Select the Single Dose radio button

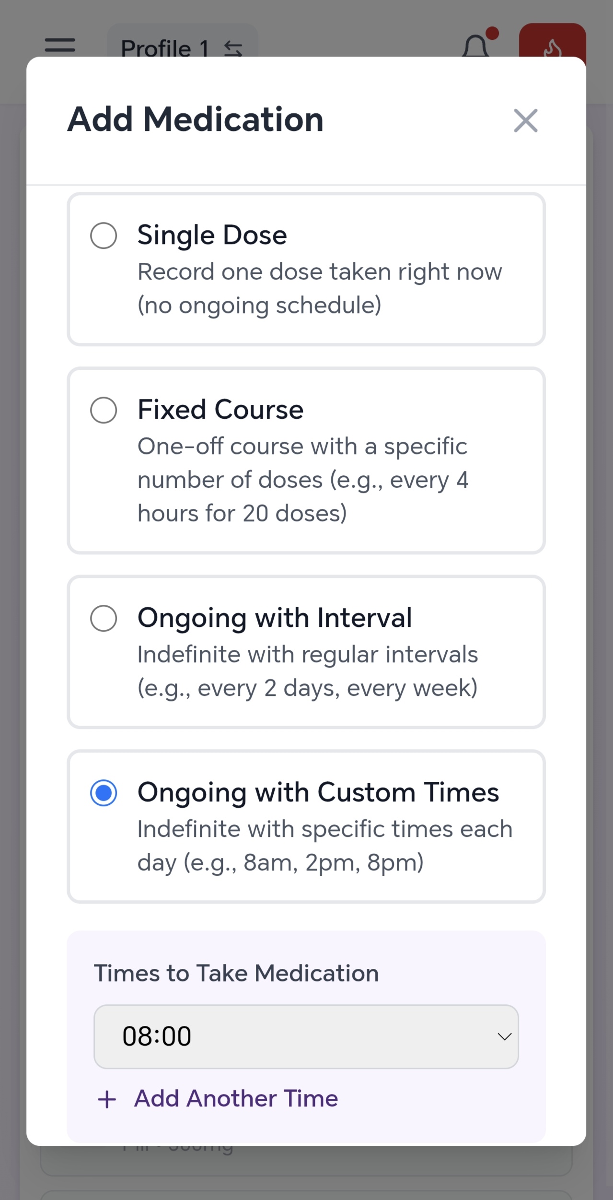(104, 235)
